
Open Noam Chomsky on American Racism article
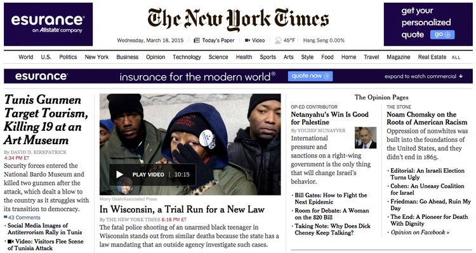tap(427, 118)
